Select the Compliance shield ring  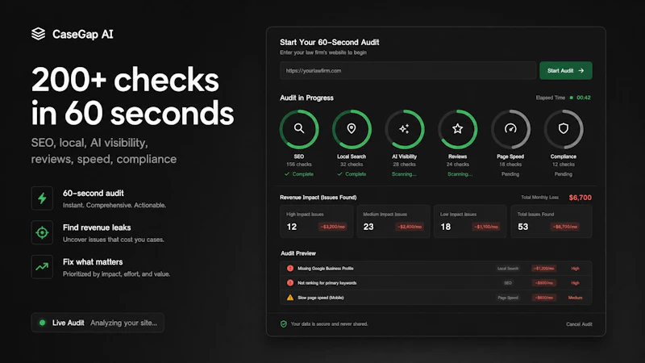[x=564, y=129]
